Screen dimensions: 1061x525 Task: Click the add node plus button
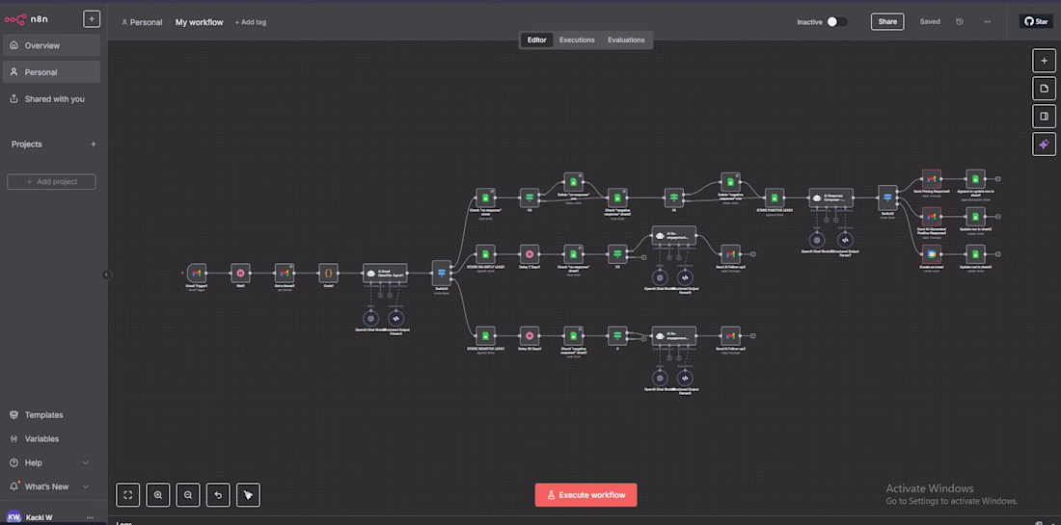click(1044, 61)
